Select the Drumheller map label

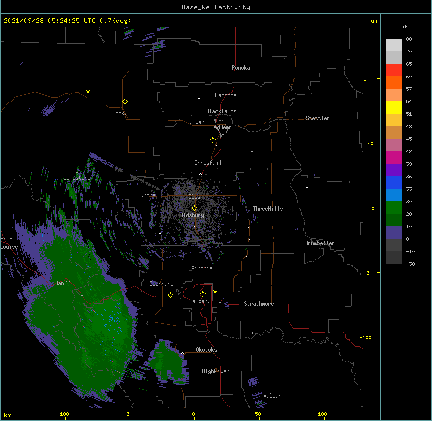(x=320, y=243)
